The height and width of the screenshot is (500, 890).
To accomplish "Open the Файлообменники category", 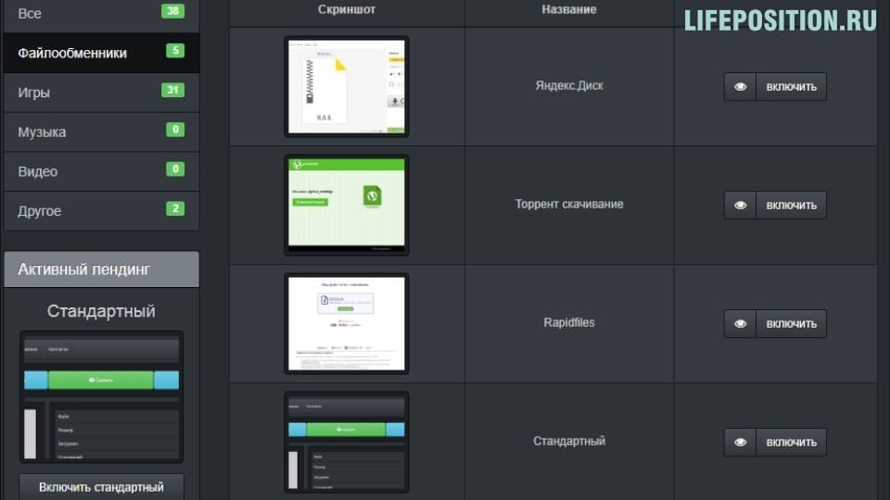I will [100, 53].
